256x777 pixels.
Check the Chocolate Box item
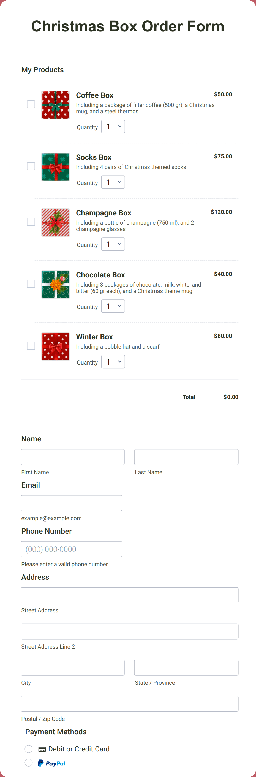point(31,284)
